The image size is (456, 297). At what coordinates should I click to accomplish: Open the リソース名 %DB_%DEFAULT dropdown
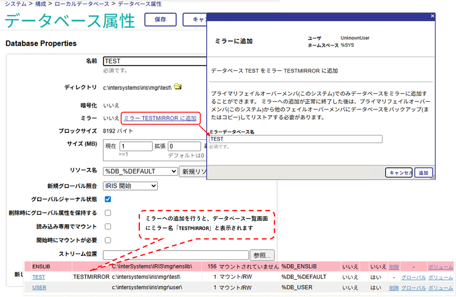(140, 171)
